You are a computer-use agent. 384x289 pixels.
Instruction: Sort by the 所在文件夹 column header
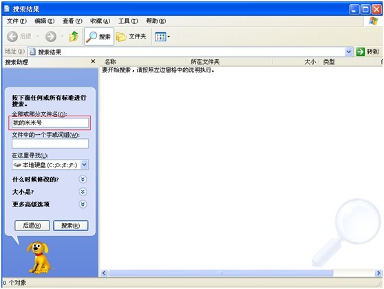pos(229,62)
